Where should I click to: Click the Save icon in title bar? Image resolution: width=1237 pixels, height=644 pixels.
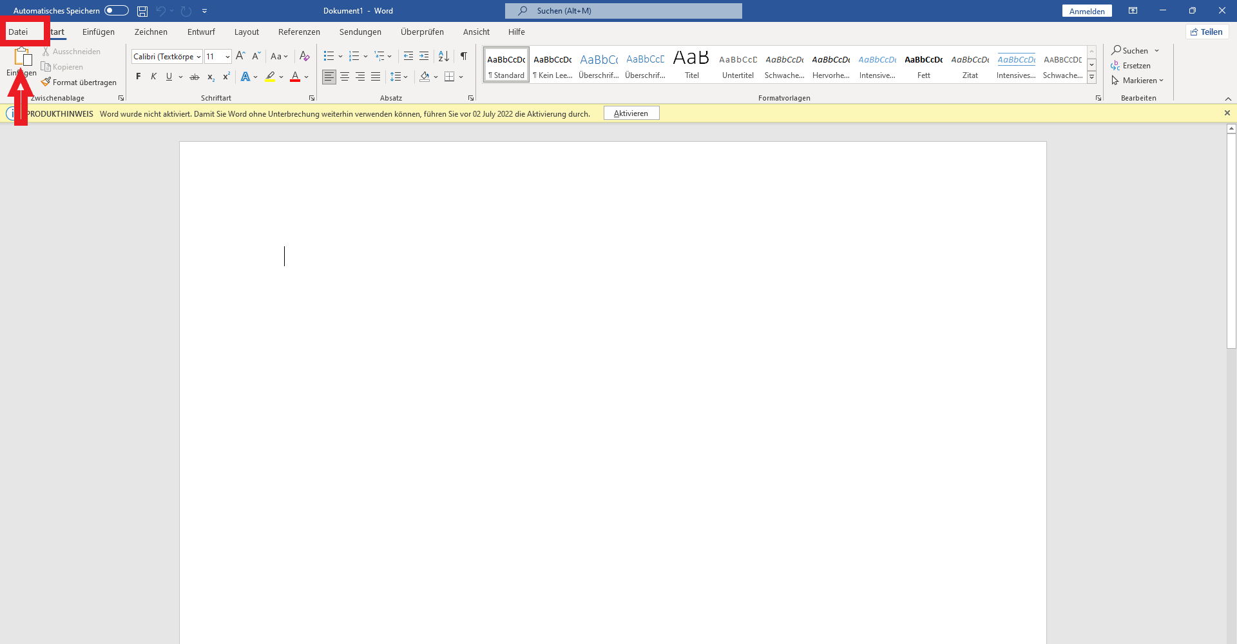tap(142, 11)
